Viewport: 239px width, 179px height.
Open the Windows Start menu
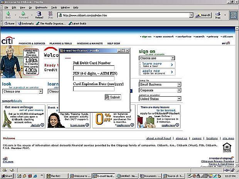(7, 176)
